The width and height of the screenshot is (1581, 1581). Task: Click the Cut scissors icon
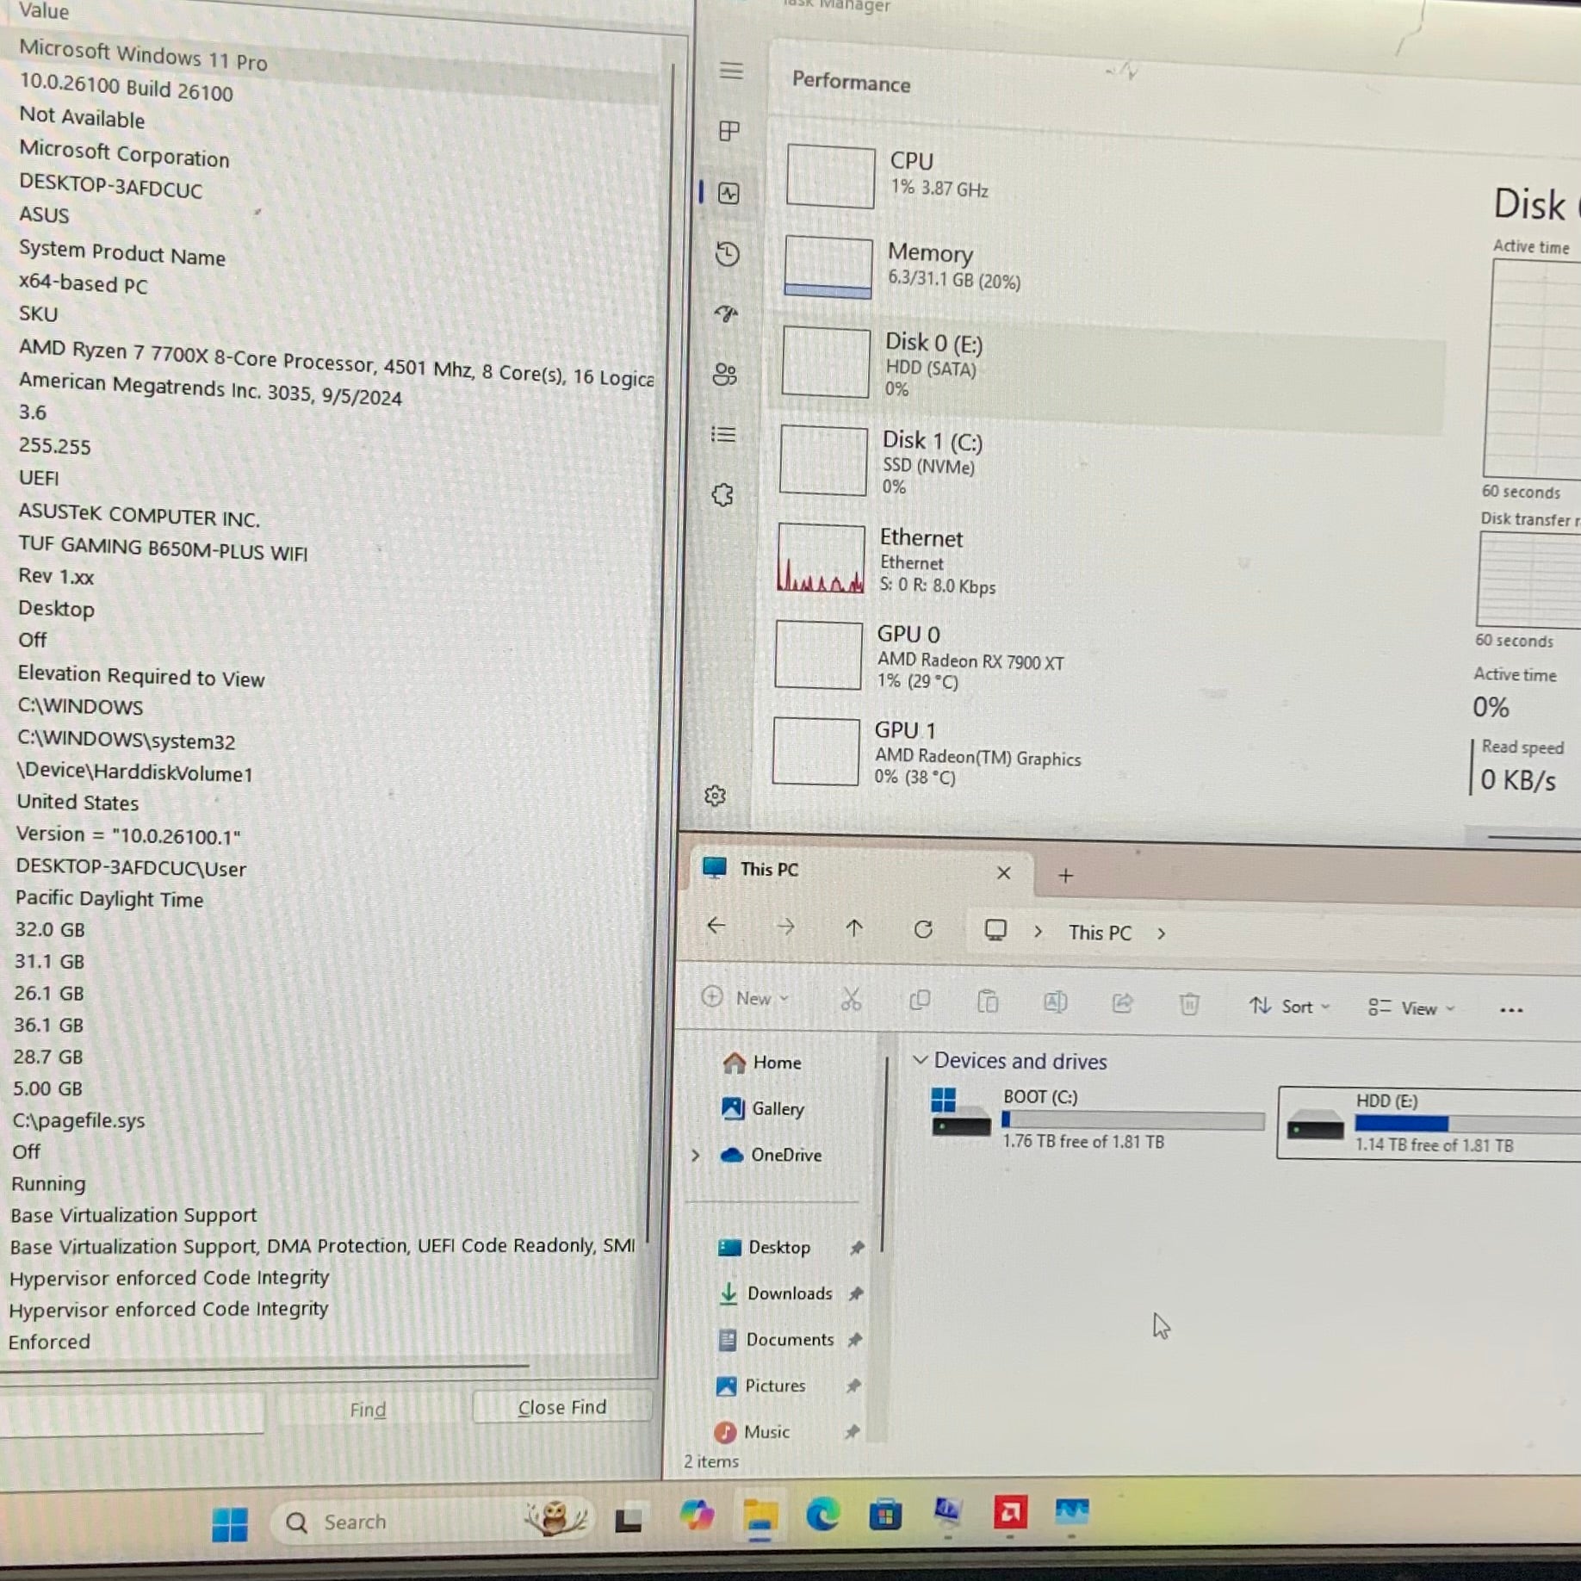pyautogui.click(x=851, y=999)
